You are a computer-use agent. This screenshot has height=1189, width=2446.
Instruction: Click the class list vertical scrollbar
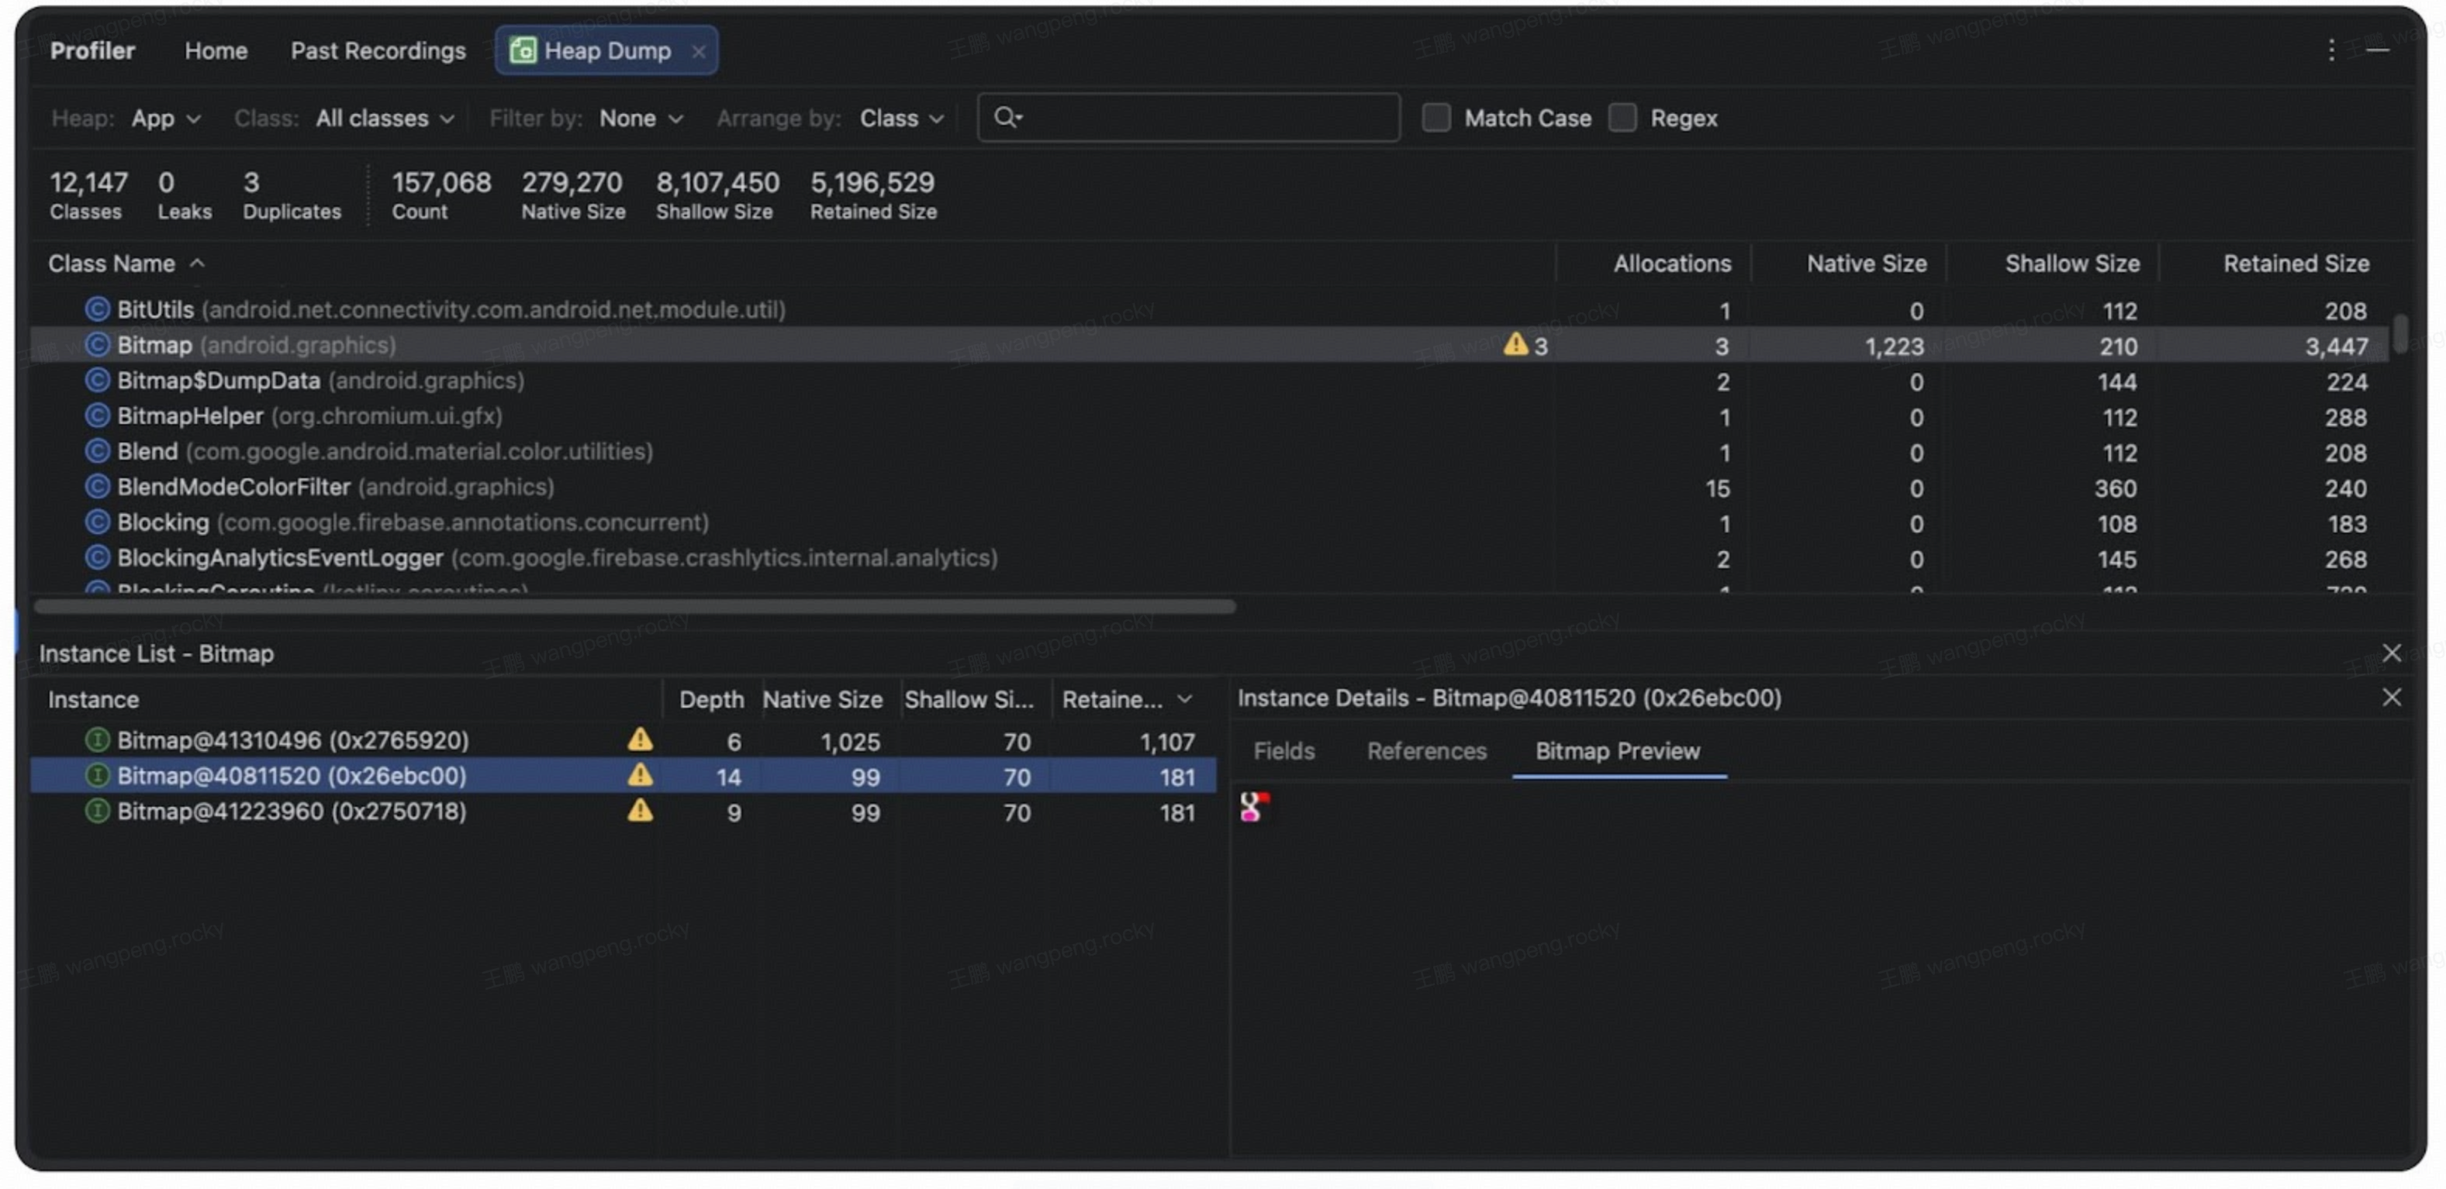(x=2400, y=333)
